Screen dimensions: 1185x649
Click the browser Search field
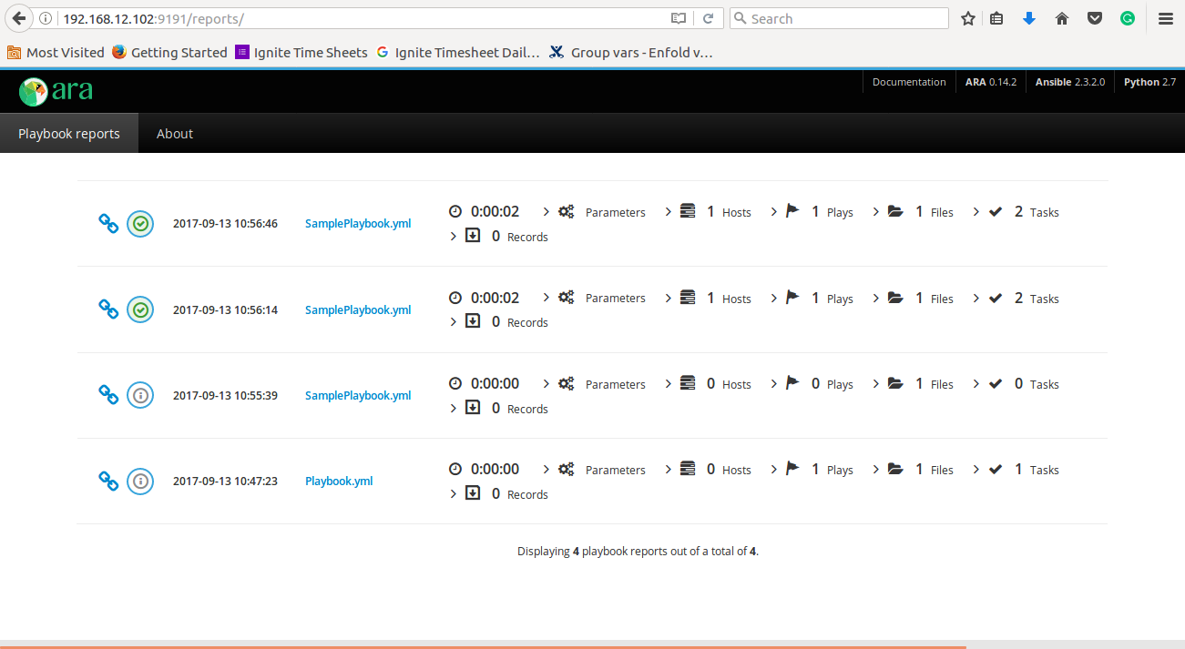tap(839, 18)
